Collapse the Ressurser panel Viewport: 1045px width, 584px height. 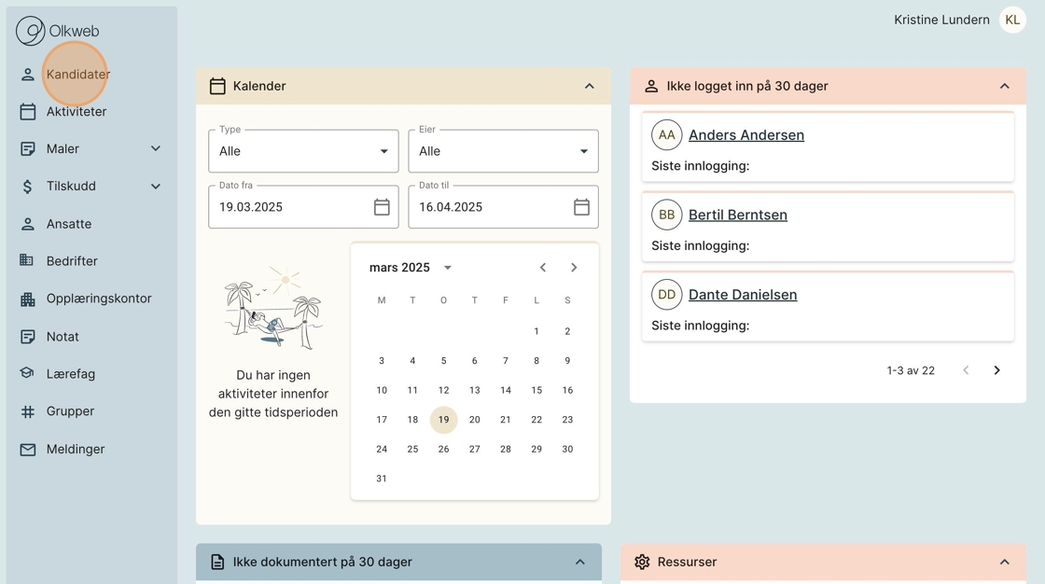[x=1004, y=562]
